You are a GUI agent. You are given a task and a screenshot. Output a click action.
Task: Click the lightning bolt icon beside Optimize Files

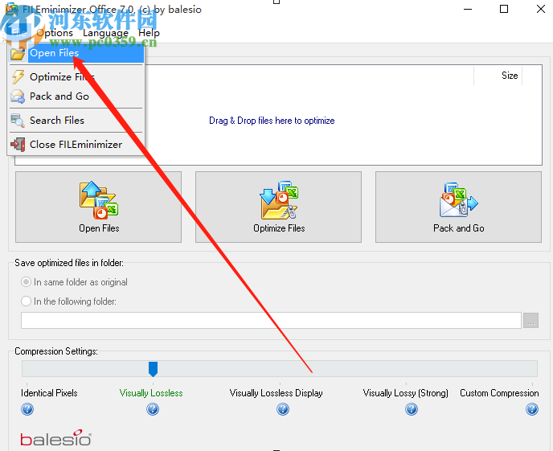[18, 77]
